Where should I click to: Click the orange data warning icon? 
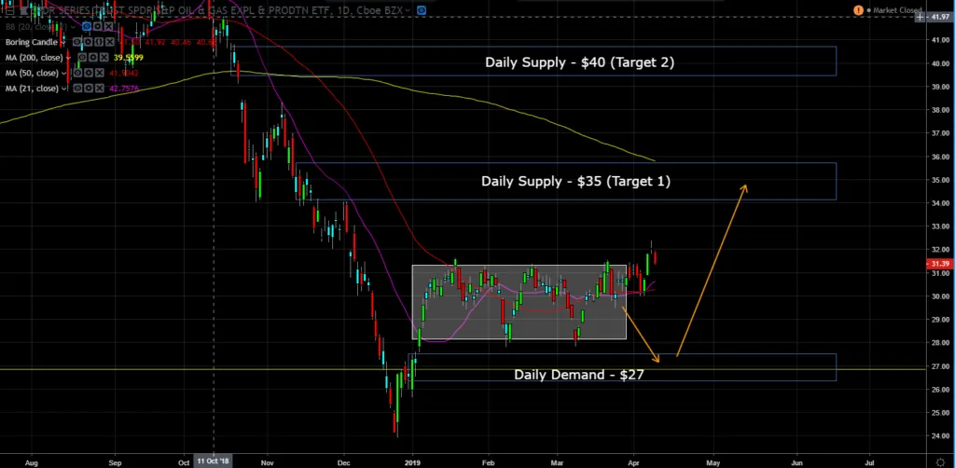tap(858, 10)
